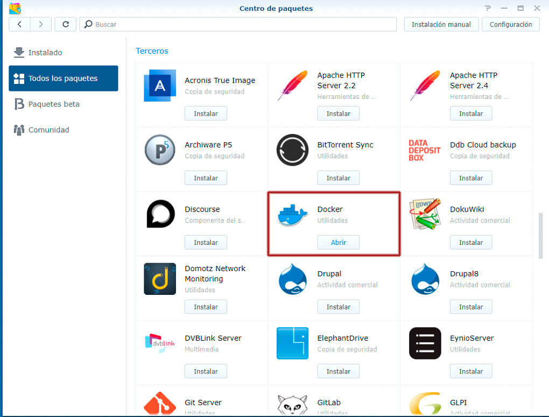549x417 pixels.
Task: Click the Multimedia category label under DVBLink
Action: [x=202, y=349]
